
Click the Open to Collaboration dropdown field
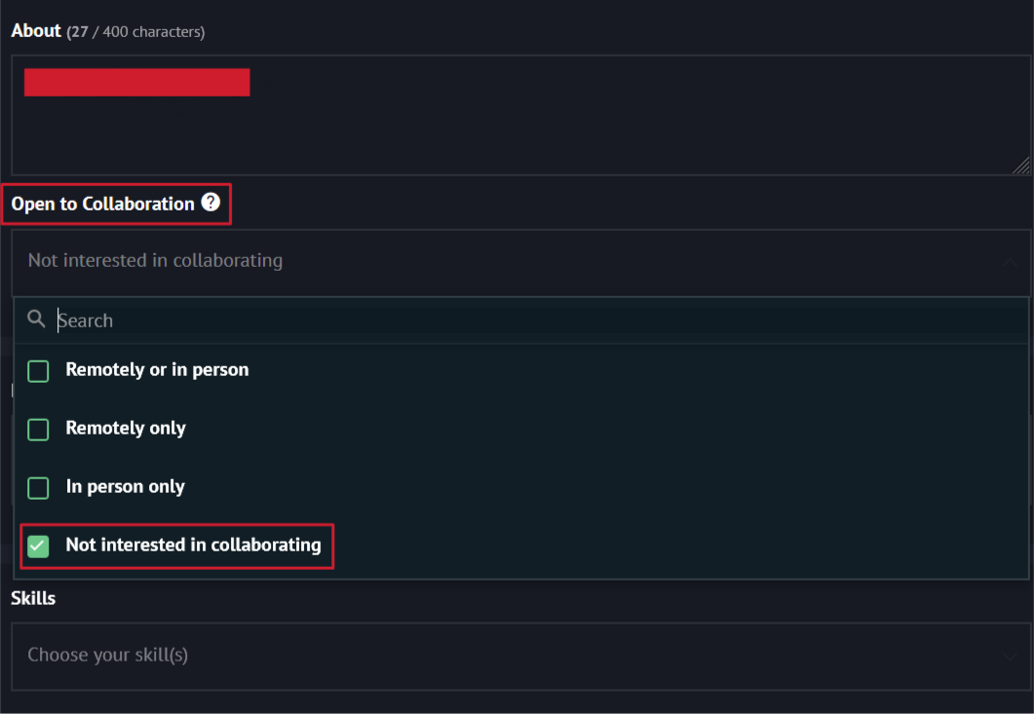click(487, 261)
